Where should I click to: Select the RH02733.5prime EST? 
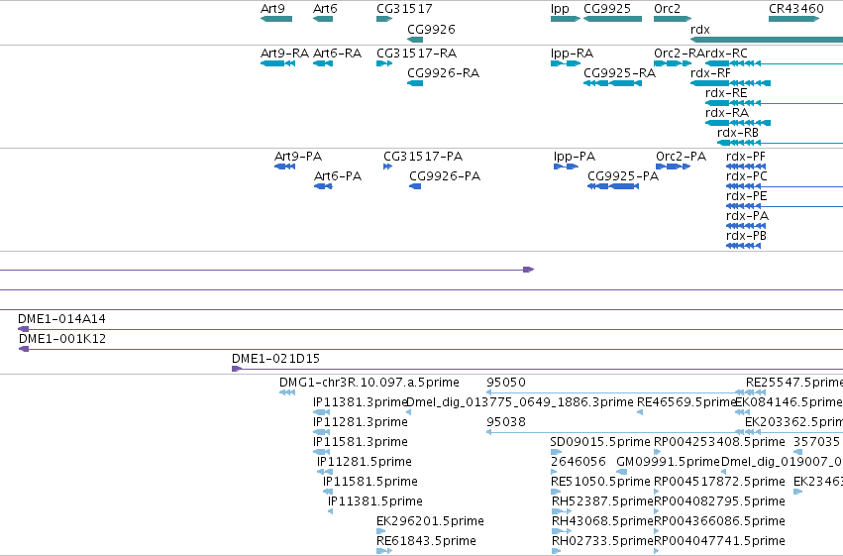[557, 551]
